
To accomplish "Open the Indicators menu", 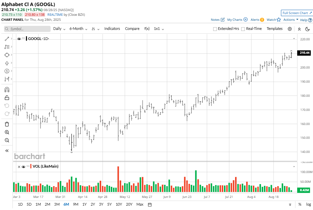I will [112, 29].
